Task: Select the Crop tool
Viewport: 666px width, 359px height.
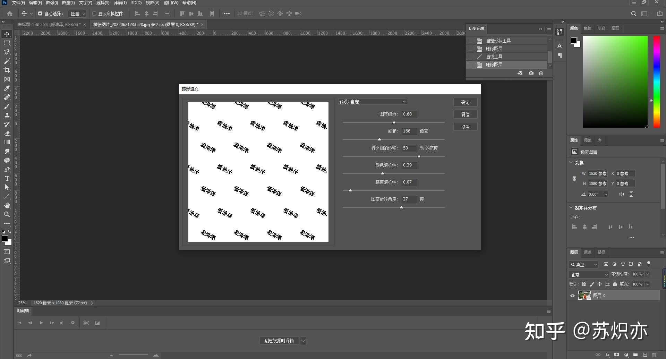Action: (7, 70)
